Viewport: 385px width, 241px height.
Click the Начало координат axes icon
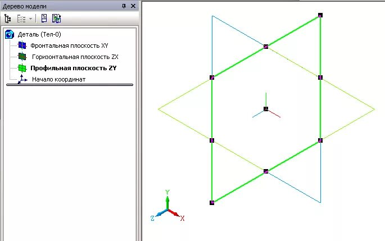point(22,79)
